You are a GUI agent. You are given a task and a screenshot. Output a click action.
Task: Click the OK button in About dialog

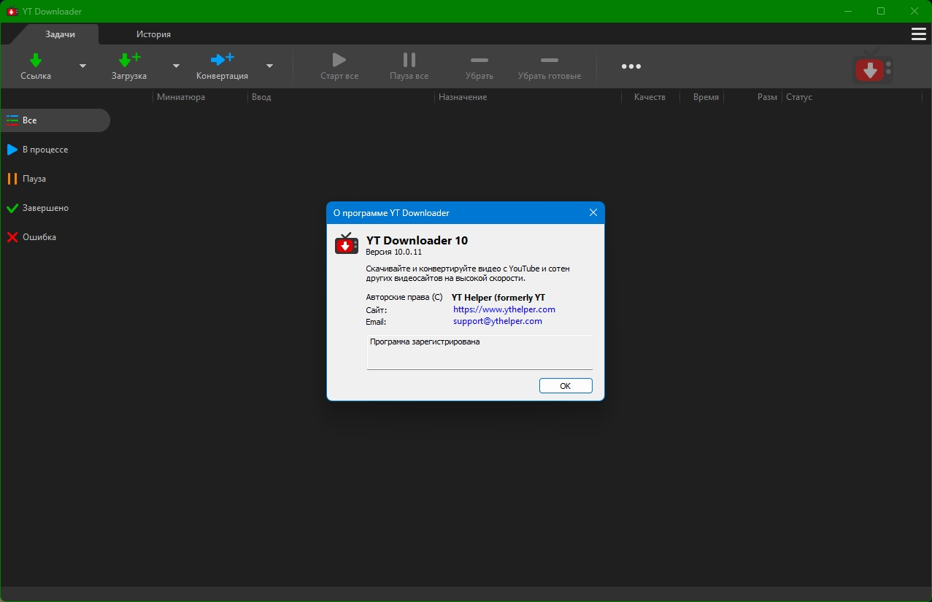click(566, 386)
